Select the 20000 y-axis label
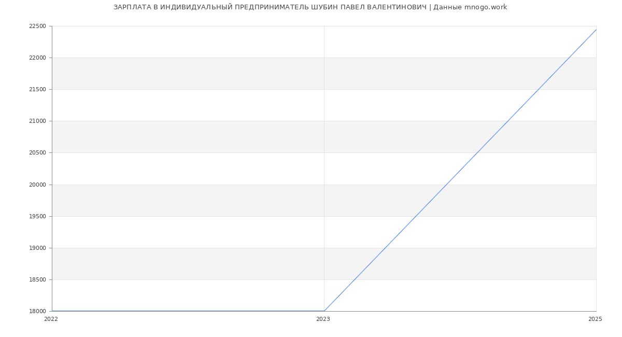The height and width of the screenshot is (337, 622). 37,185
